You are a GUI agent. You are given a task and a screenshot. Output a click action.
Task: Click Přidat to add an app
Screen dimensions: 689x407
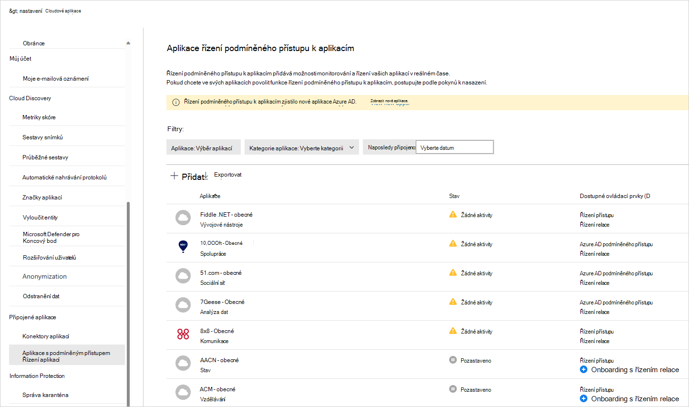pos(193,177)
